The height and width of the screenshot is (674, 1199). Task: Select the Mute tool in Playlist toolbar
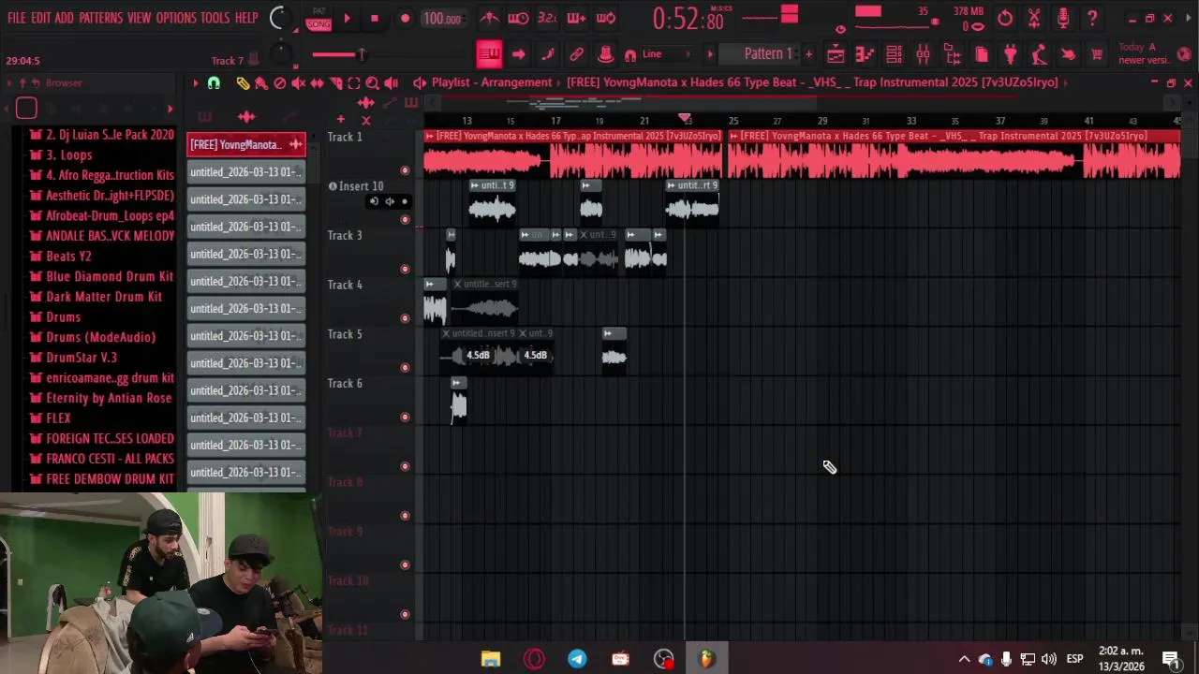[x=299, y=83]
